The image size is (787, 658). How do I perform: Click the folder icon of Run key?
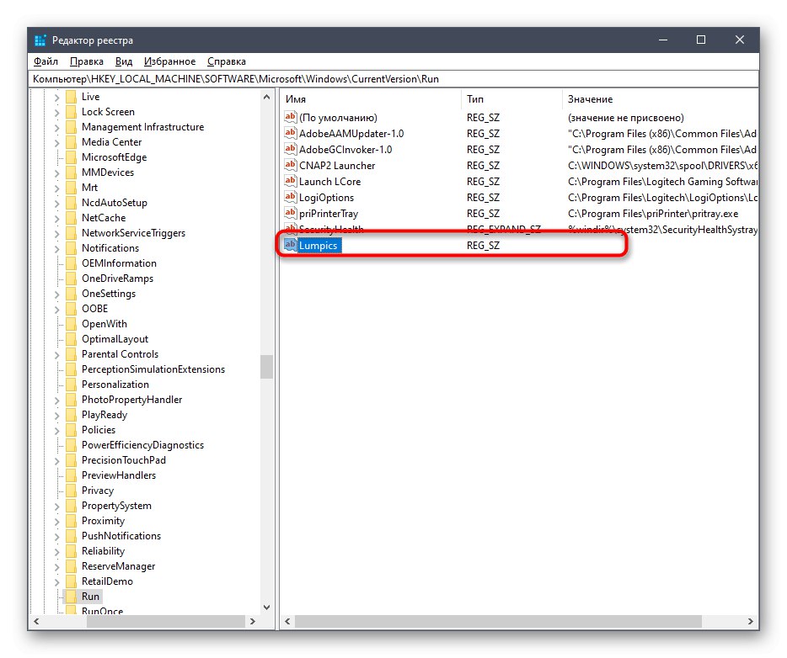pos(72,596)
